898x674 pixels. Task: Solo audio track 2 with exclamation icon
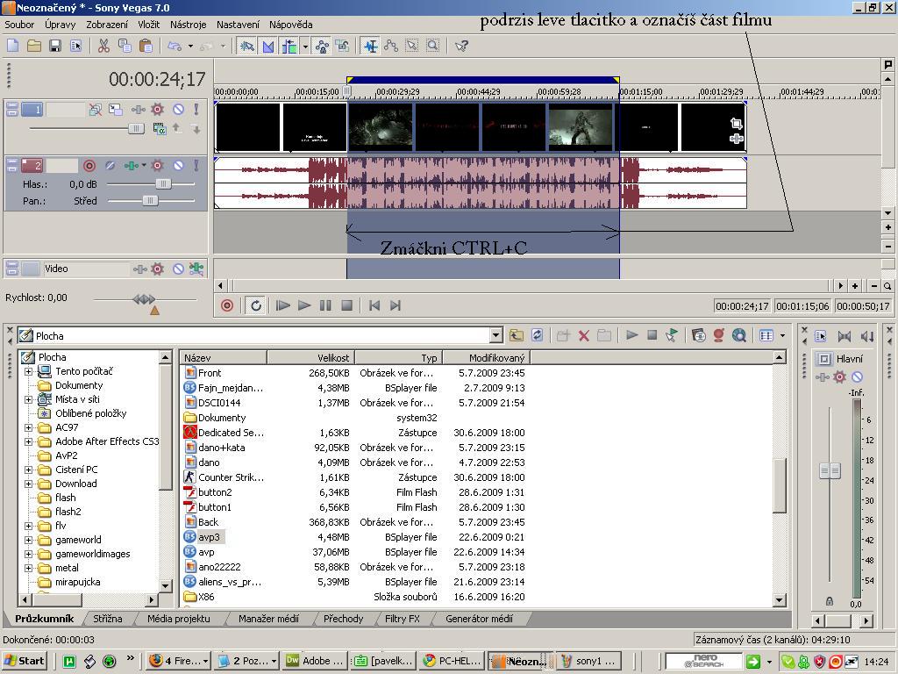[196, 165]
